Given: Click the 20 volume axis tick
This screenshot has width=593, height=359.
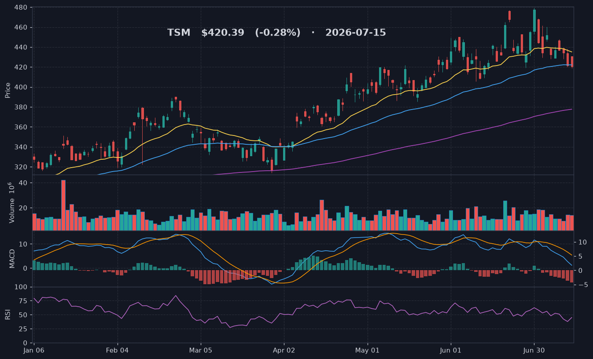Looking at the screenshot, I should coord(23,208).
